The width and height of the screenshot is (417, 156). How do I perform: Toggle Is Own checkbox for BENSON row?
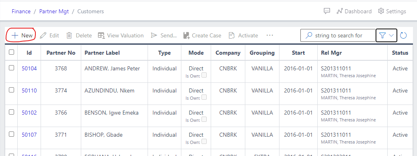[x=204, y=119]
